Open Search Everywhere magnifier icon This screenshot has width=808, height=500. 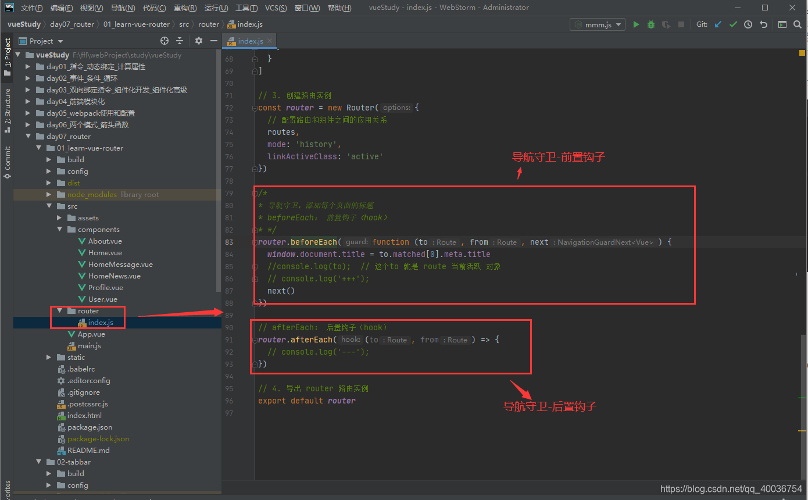point(797,24)
